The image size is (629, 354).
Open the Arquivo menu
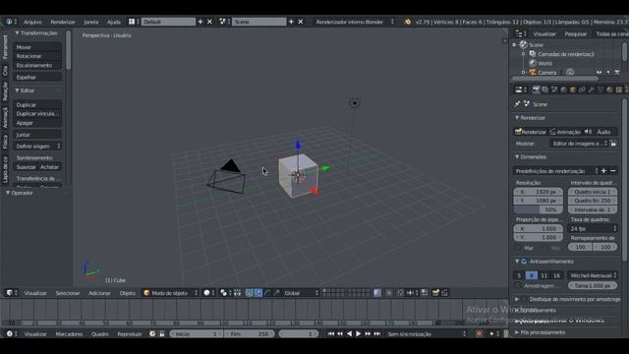click(x=32, y=22)
